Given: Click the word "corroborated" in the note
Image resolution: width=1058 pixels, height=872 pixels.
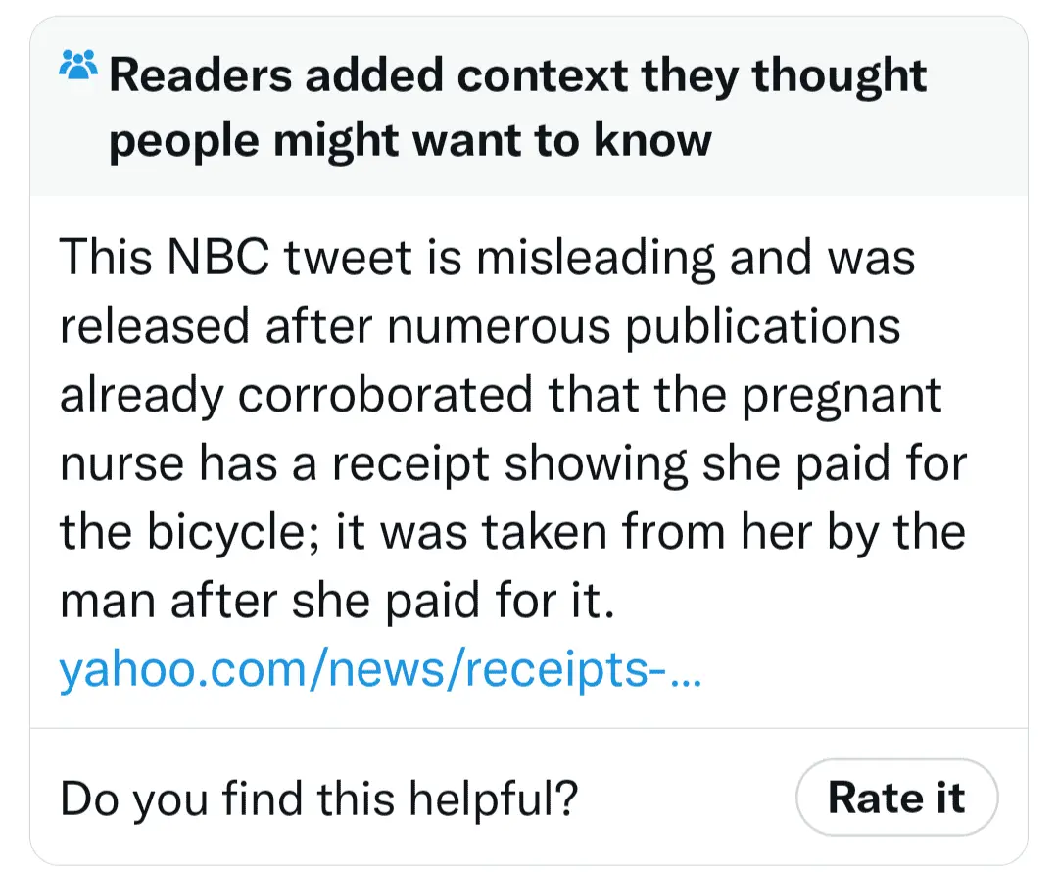Looking at the screenshot, I should (x=385, y=397).
